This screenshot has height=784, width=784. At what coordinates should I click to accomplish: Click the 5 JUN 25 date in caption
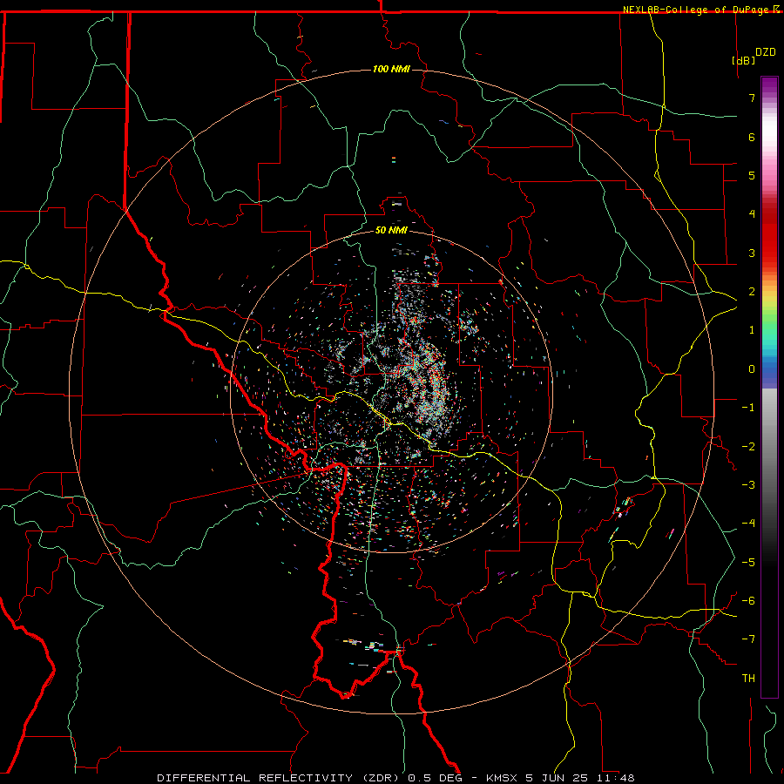pos(556,778)
